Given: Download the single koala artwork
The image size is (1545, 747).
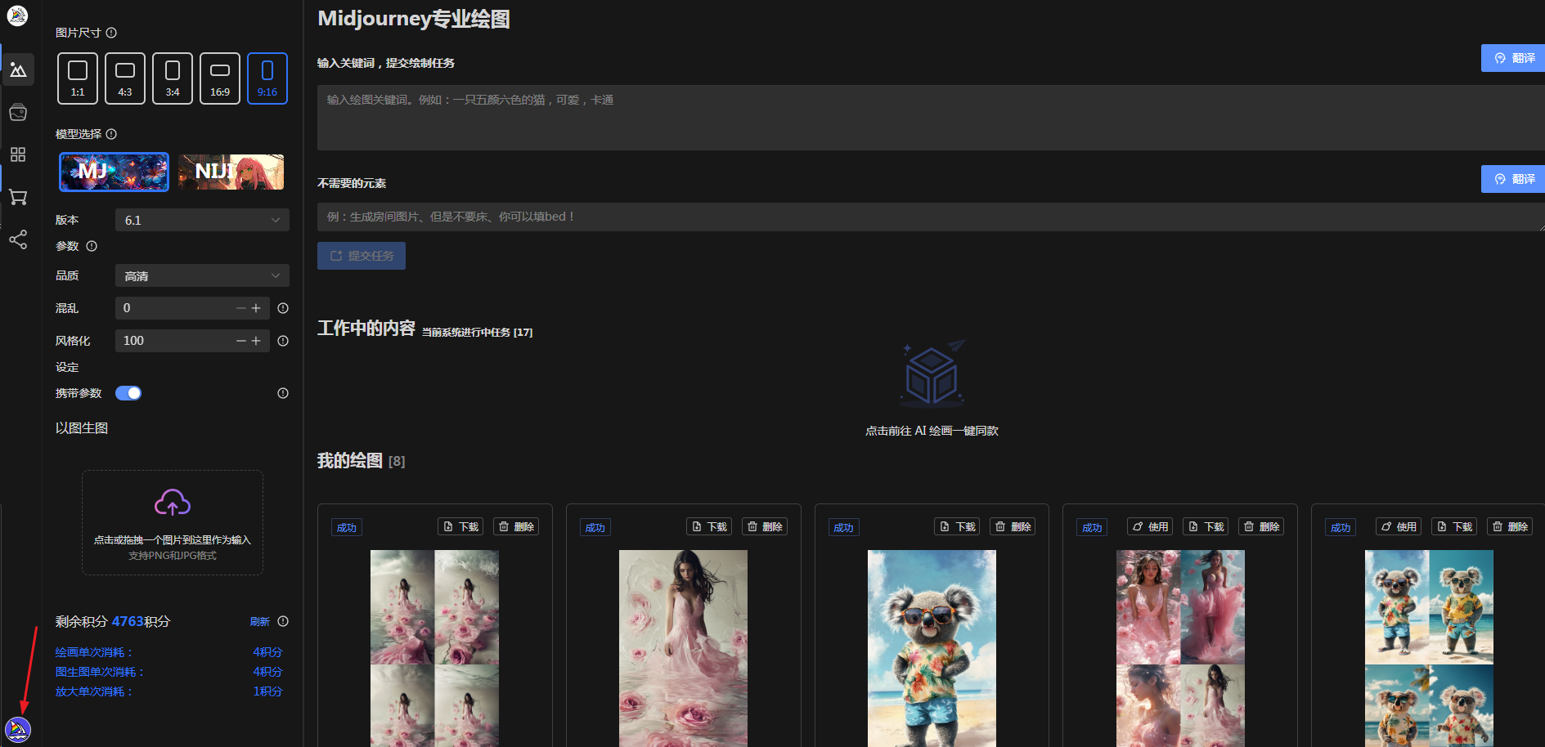Looking at the screenshot, I should click(x=957, y=527).
